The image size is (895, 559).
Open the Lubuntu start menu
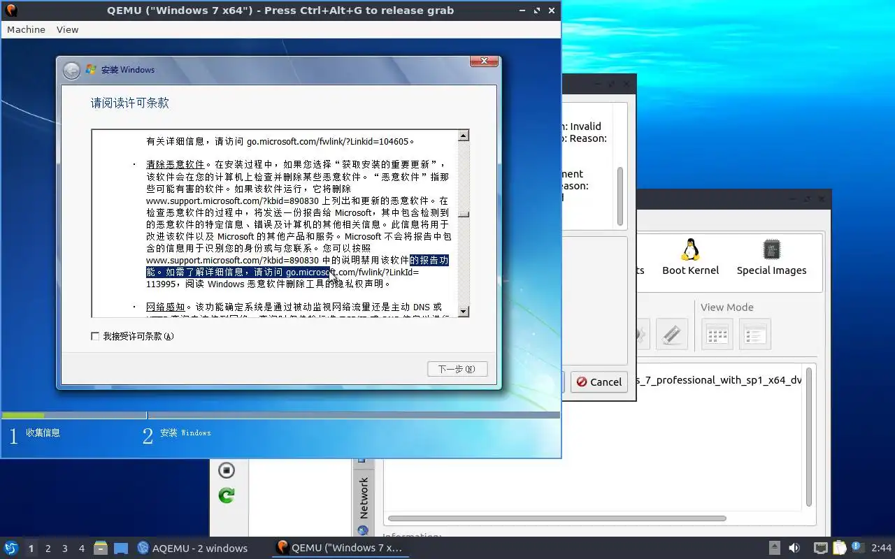pos(11,548)
